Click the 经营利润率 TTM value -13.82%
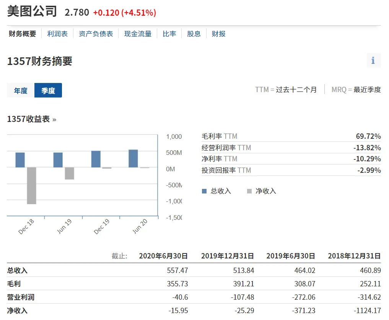 click(367, 148)
